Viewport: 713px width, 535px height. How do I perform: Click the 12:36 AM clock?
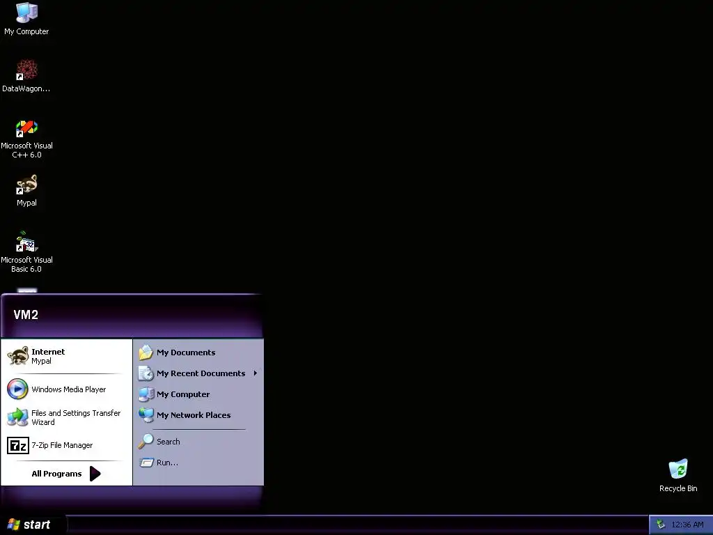click(687, 525)
